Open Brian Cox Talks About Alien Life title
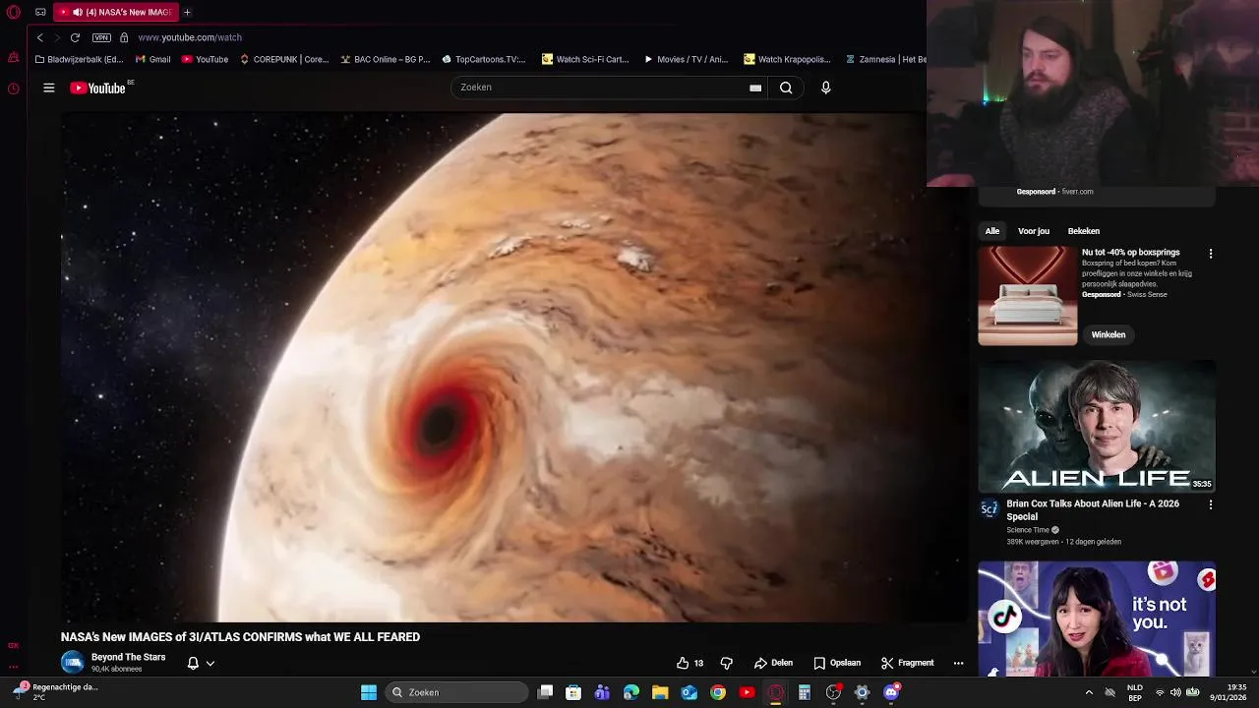 1093,509
